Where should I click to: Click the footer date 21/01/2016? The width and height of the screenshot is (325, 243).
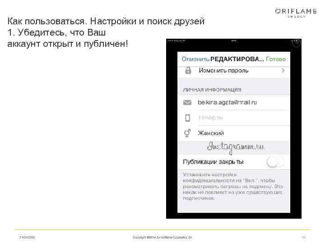27,238
